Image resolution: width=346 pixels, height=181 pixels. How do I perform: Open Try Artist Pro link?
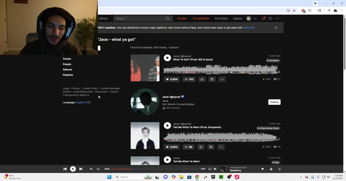(x=201, y=18)
